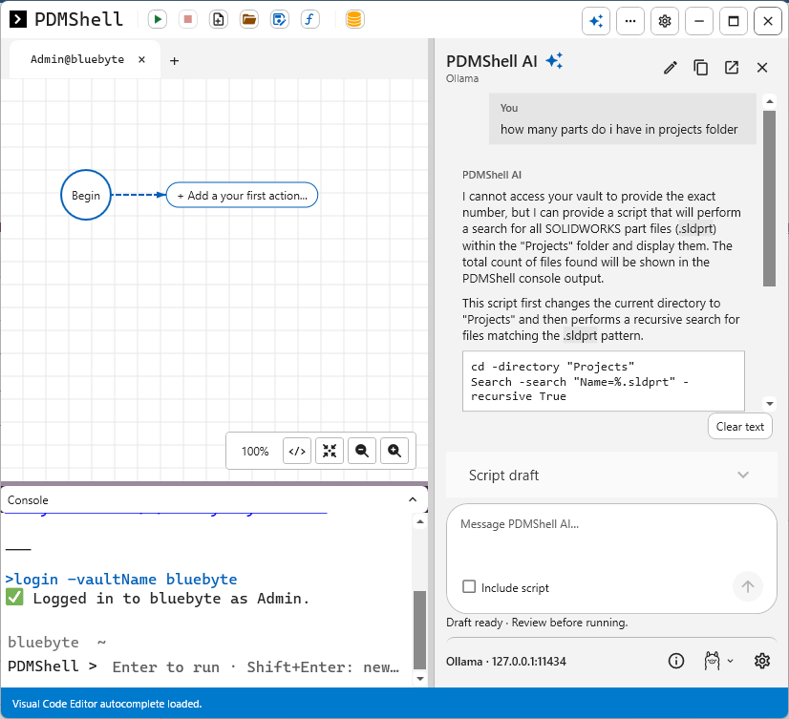Click the 100% zoom level

[255, 452]
